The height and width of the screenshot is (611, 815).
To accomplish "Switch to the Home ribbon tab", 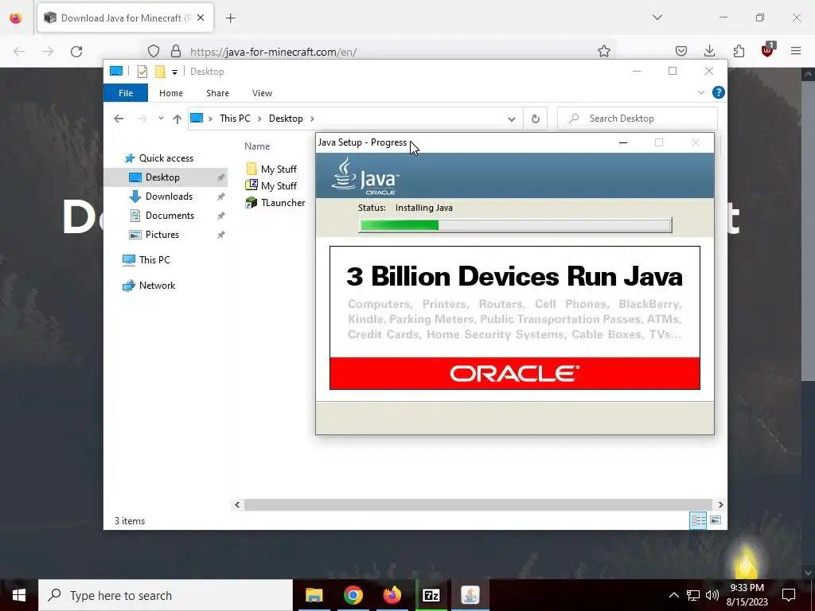I will pos(171,93).
